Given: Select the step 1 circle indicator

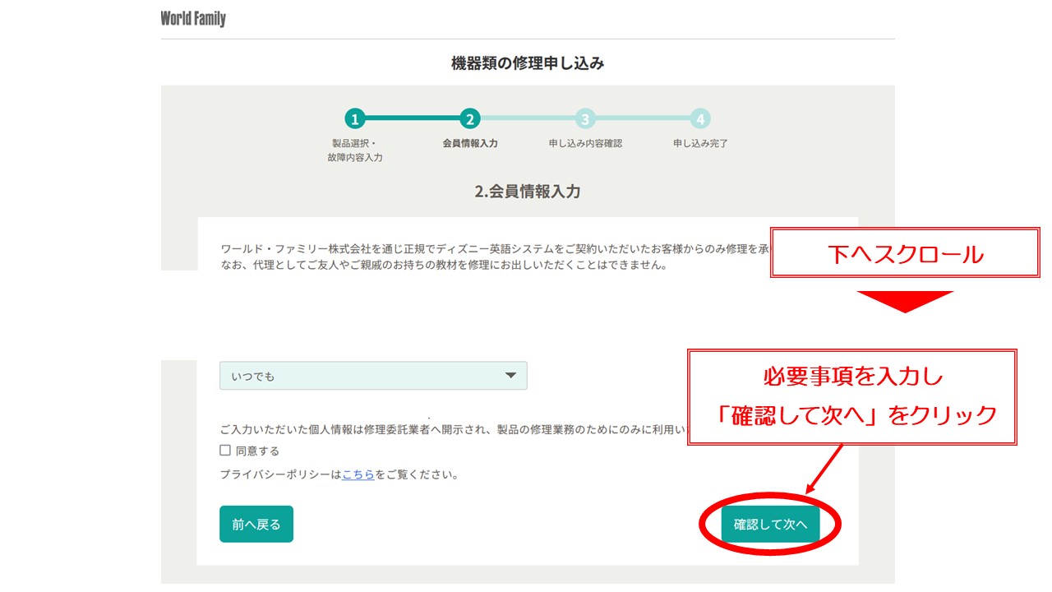Looking at the screenshot, I should coord(354,119).
